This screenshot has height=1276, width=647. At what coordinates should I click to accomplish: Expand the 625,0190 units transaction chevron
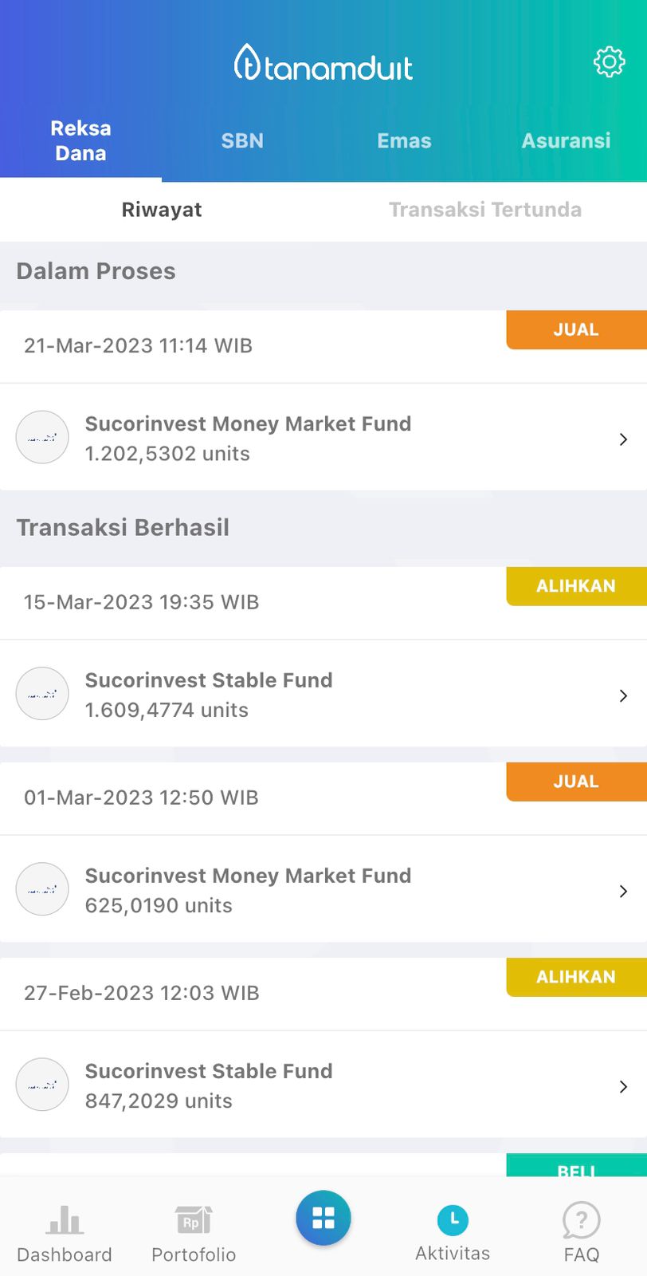tap(623, 892)
